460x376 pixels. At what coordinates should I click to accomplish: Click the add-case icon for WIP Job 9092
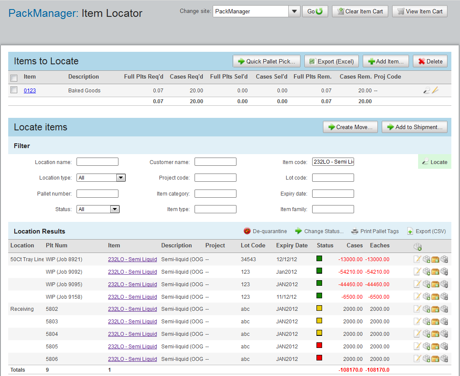coord(426,272)
